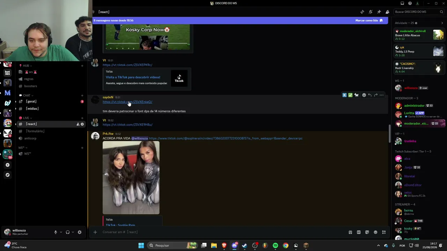Expand the Atividade panel with chevron

click(442, 23)
